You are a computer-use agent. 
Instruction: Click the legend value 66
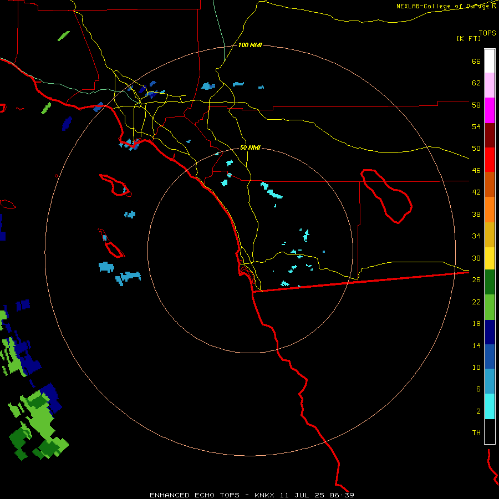[476, 62]
